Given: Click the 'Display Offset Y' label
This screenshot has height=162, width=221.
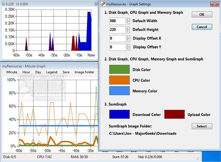Looking at the screenshot, I should point(147,47).
